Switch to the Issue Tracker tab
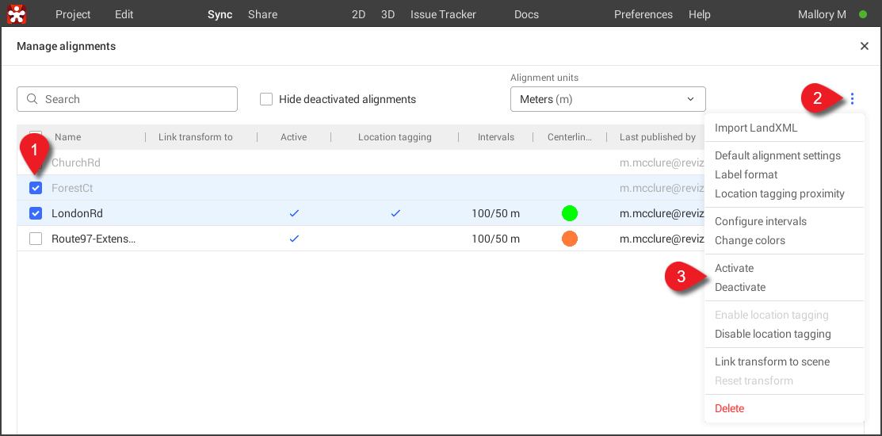 coord(443,14)
